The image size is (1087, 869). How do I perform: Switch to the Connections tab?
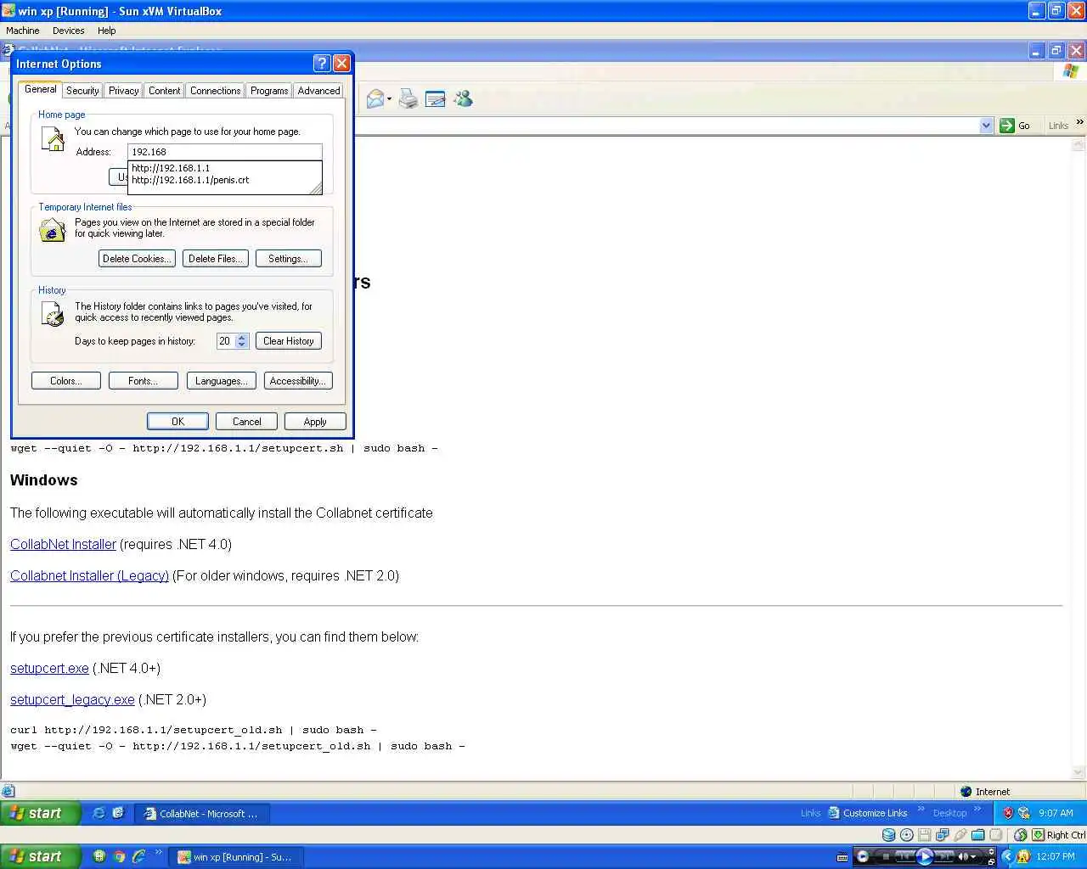coord(215,91)
